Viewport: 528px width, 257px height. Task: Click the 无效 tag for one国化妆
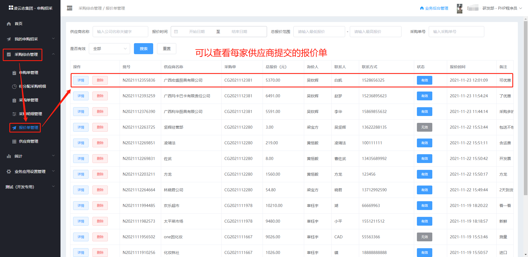coord(425,237)
